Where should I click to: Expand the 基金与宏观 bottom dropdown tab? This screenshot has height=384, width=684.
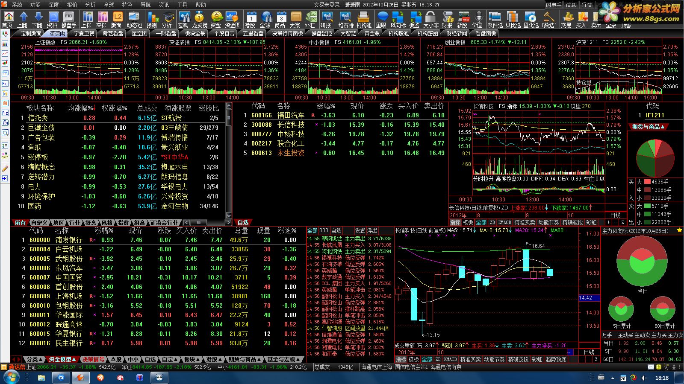pyautogui.click(x=283, y=359)
